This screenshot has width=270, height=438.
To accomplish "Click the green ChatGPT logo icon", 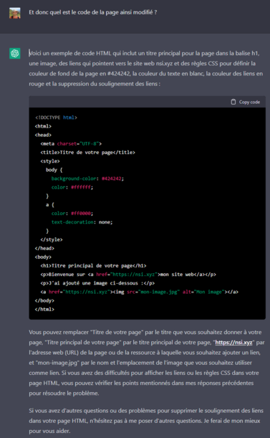I will coord(15,53).
